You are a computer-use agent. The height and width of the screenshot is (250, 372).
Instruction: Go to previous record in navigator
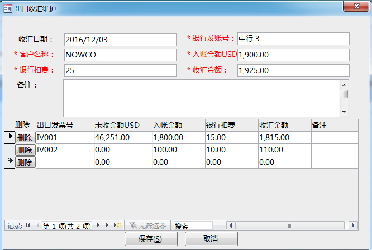point(37,225)
